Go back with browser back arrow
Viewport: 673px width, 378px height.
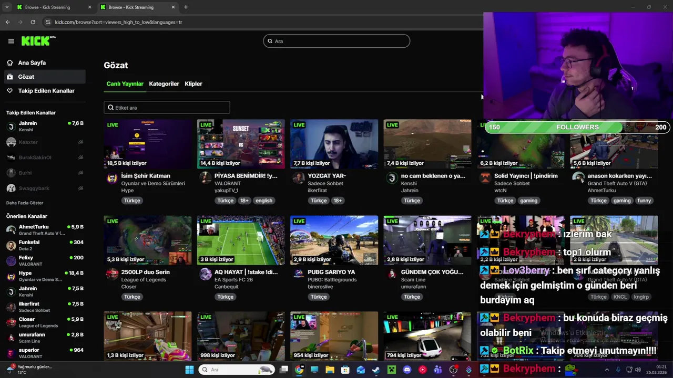pos(7,22)
